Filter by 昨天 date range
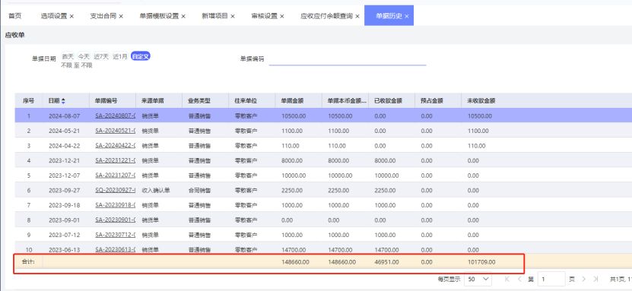This screenshot has width=632, height=291. [68, 57]
